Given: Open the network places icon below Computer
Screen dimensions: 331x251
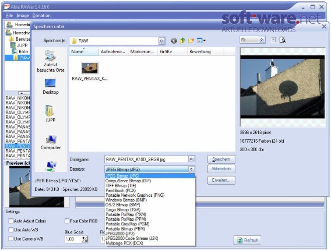Looking at the screenshot, I should pyautogui.click(x=51, y=167).
